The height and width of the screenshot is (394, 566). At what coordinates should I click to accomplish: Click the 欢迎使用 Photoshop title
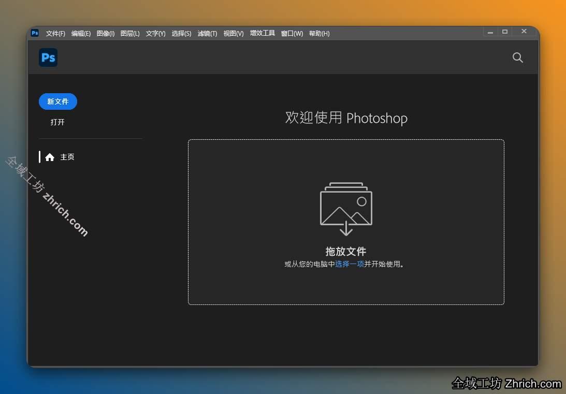(x=346, y=118)
